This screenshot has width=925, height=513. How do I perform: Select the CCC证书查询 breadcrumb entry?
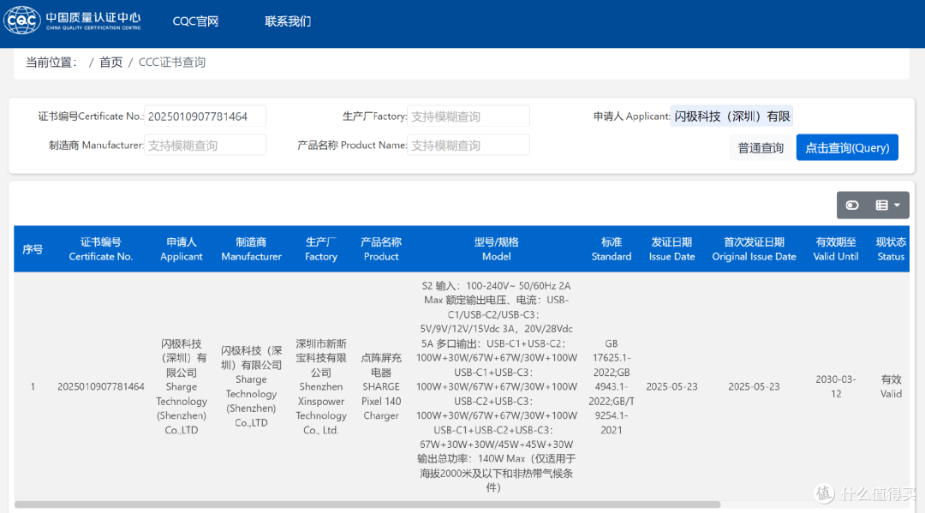[x=172, y=63]
